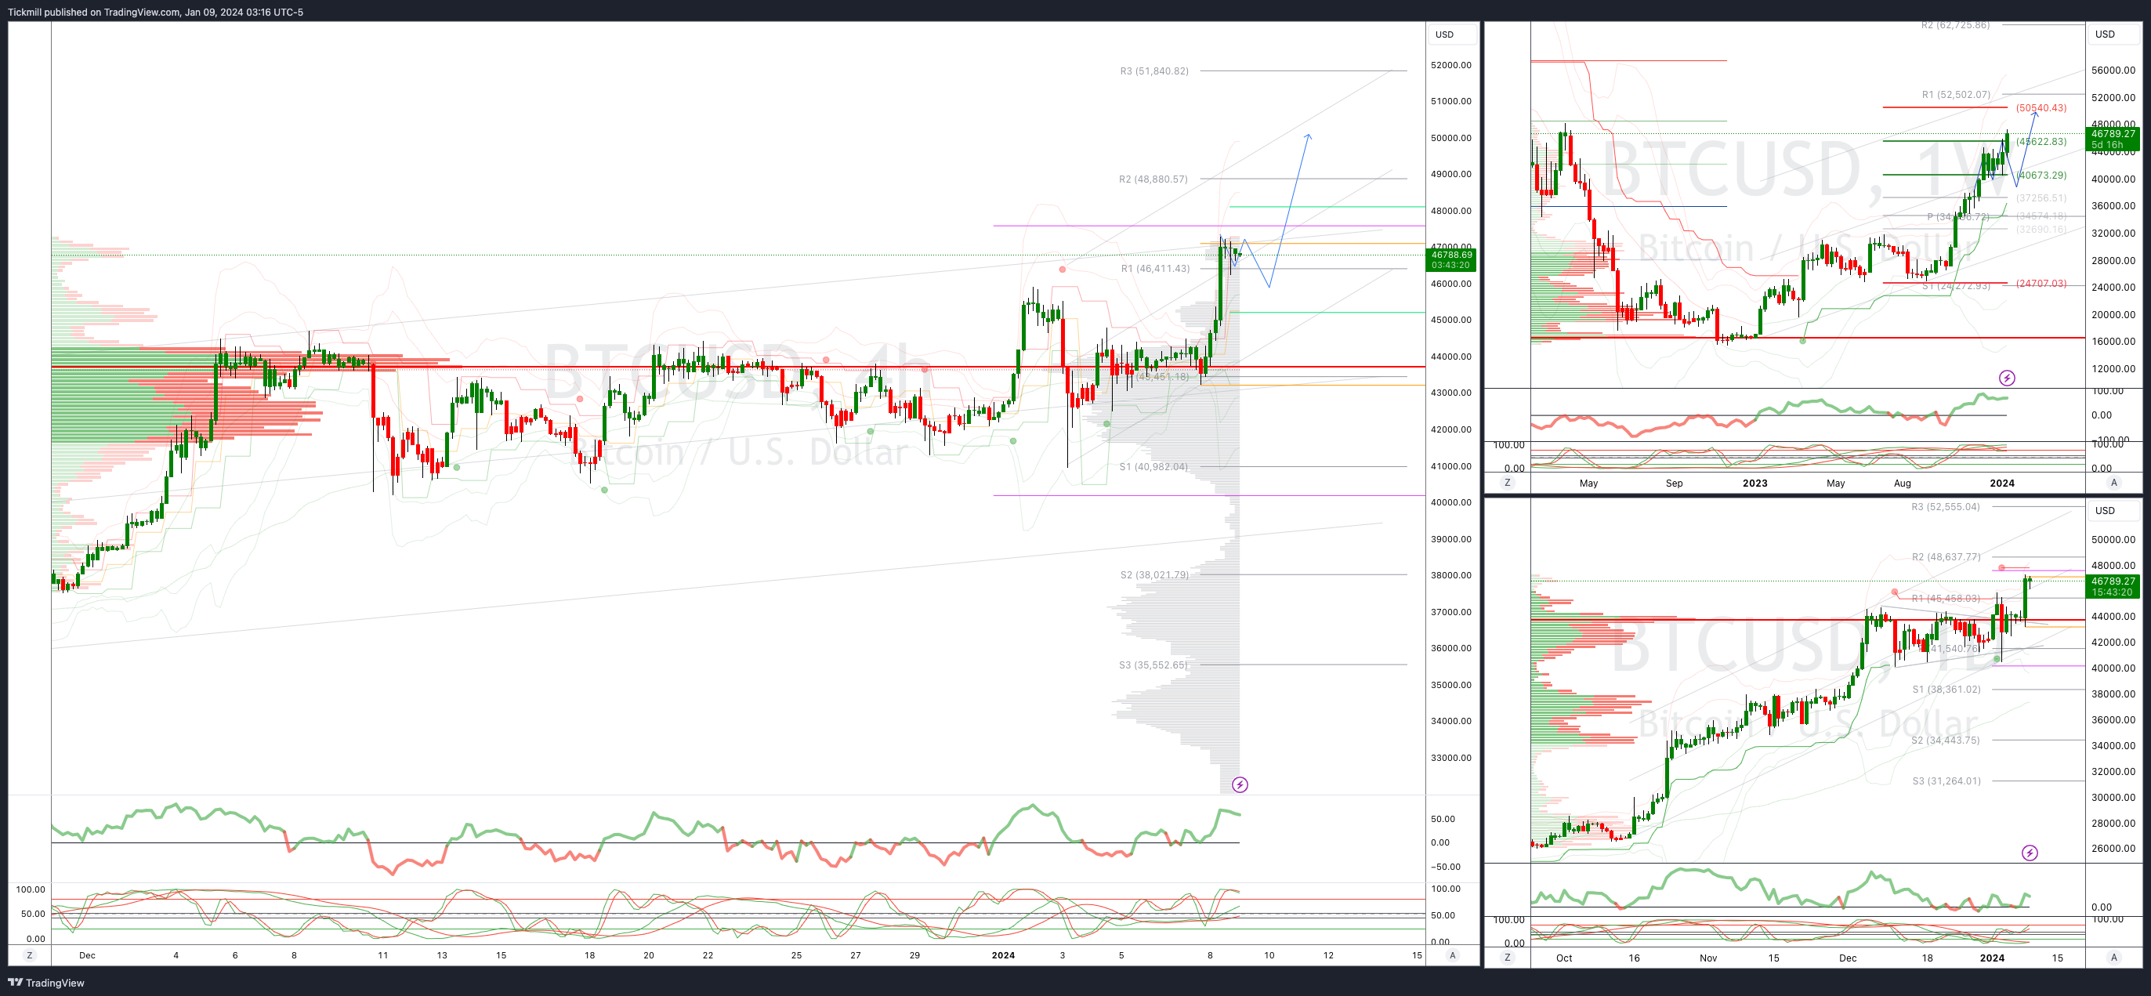Click the Dec date label on the 4h time axis
This screenshot has height=996, width=2151.
click(87, 955)
